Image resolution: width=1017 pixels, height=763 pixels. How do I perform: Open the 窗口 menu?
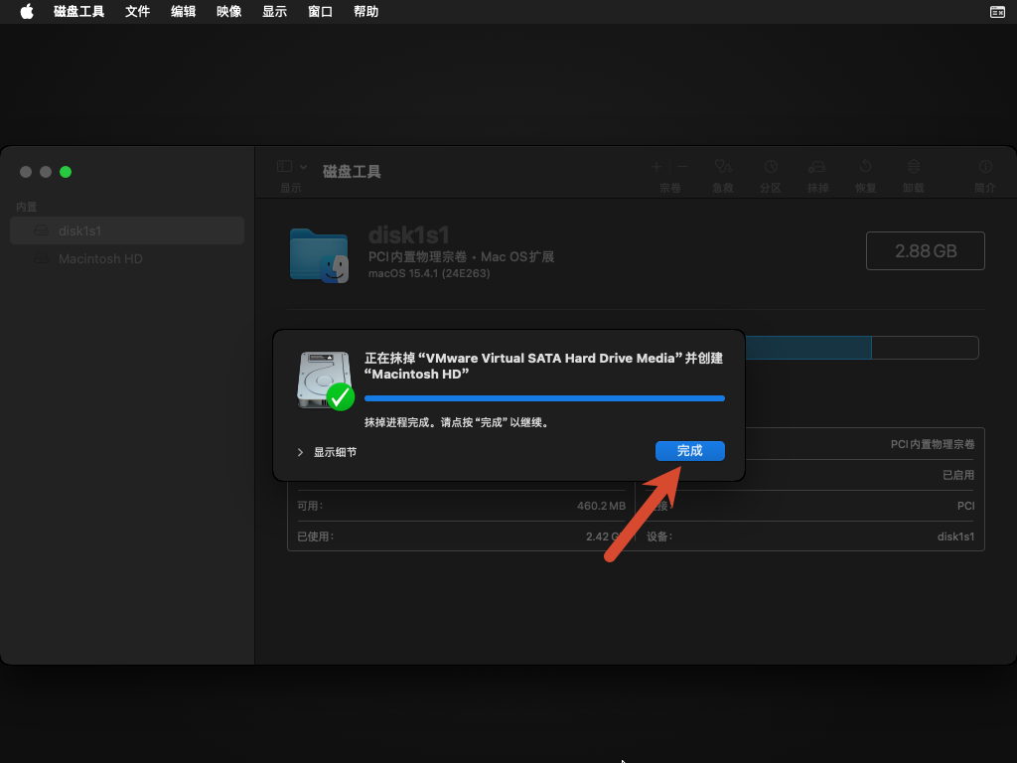[321, 12]
